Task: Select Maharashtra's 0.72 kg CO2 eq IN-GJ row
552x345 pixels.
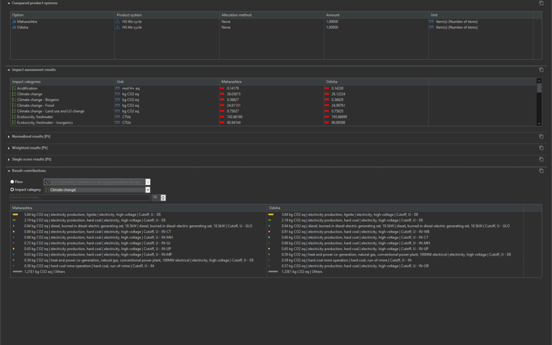Action: (139, 243)
